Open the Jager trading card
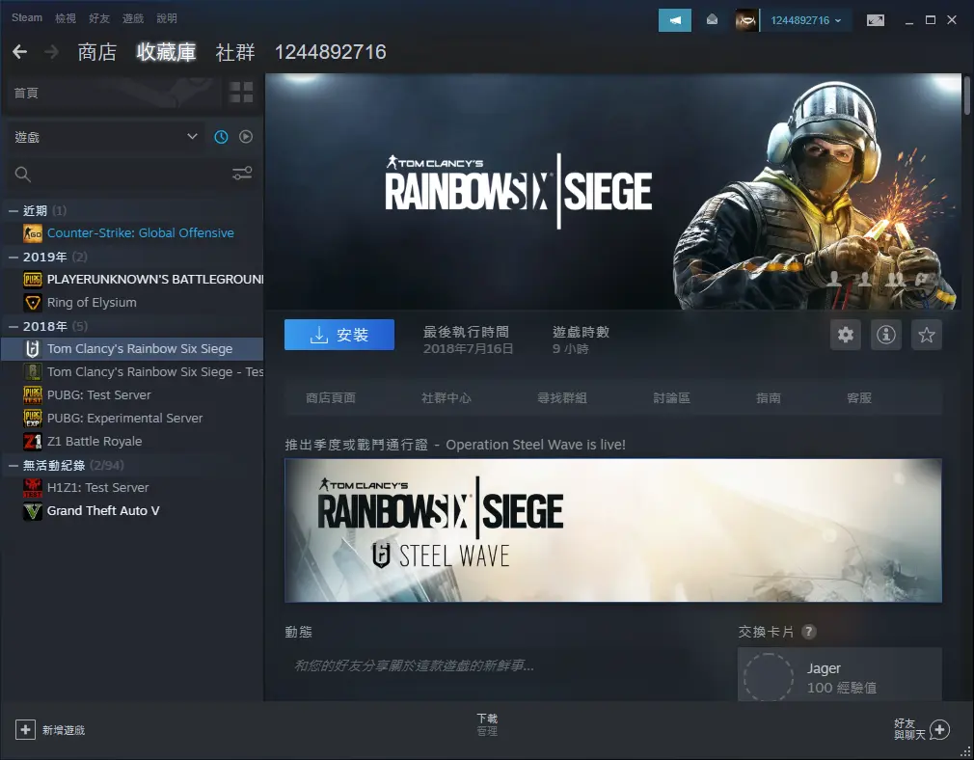 click(x=840, y=675)
